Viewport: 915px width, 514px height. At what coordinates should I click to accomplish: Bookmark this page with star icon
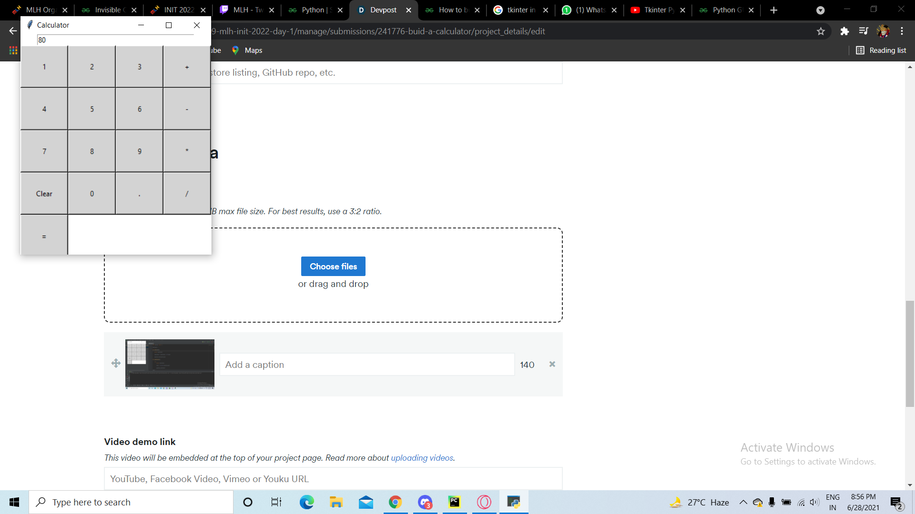(821, 31)
